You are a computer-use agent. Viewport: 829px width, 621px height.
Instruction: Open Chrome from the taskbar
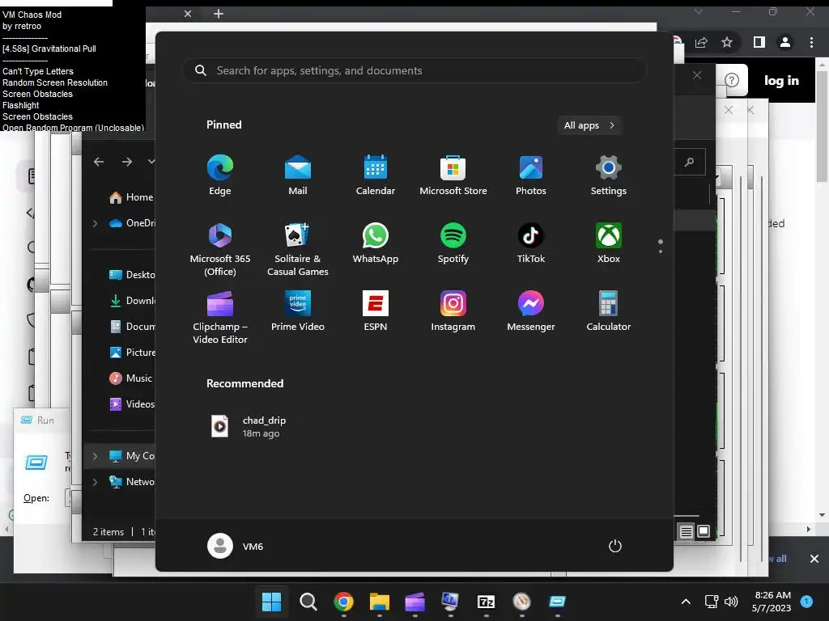343,602
